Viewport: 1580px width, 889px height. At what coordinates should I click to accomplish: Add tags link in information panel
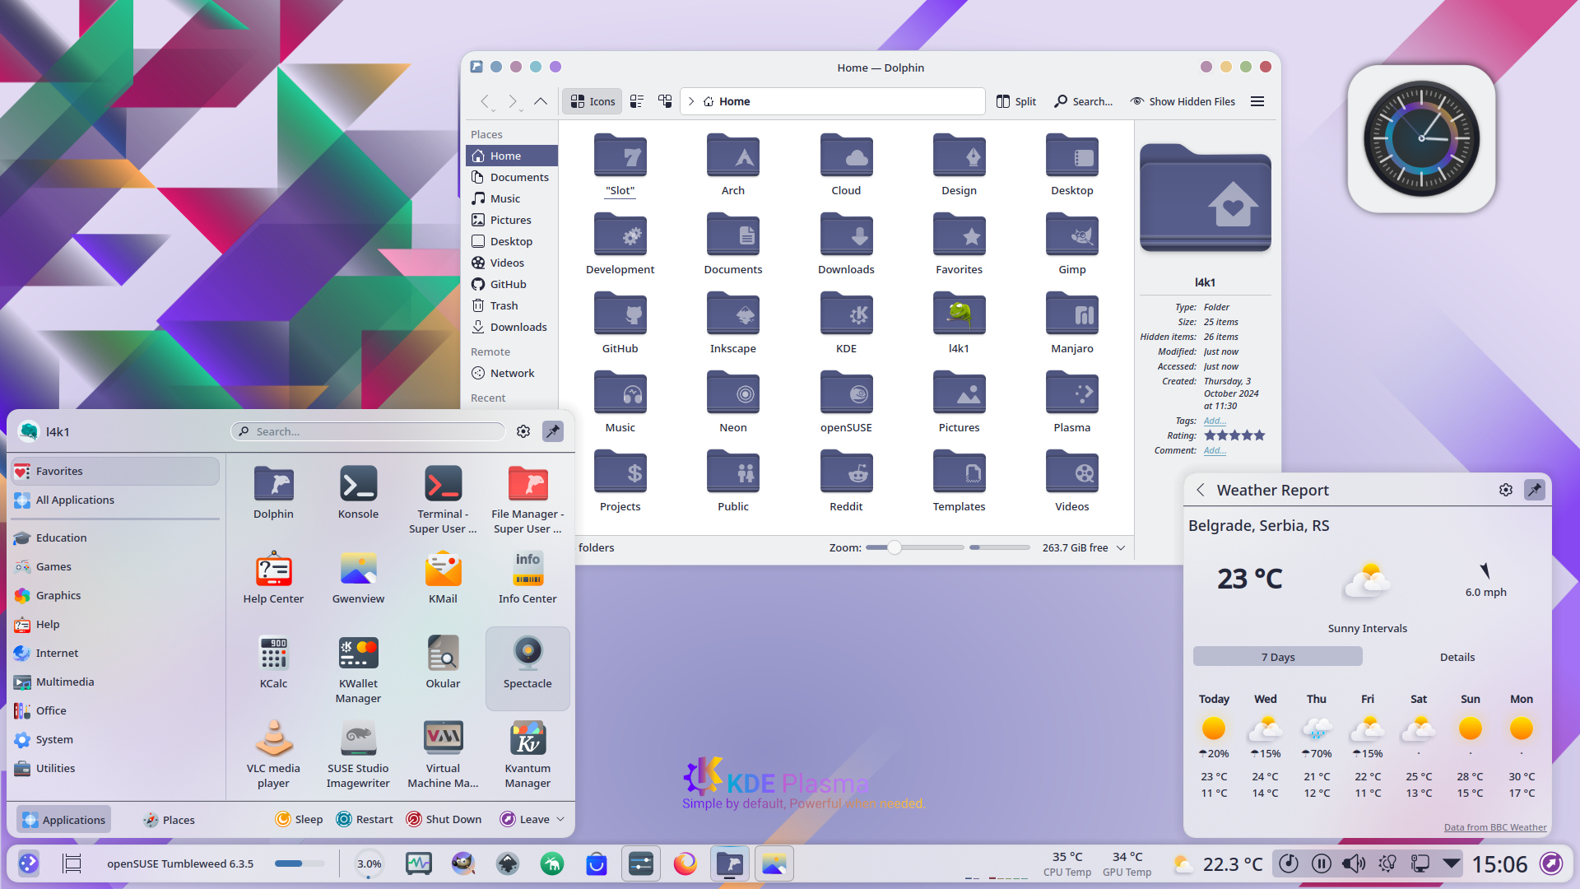point(1215,421)
